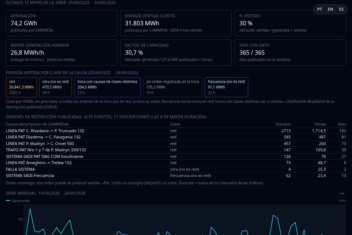Click the 'Eventos' column header
This screenshot has height=235, width=352.
(283, 124)
